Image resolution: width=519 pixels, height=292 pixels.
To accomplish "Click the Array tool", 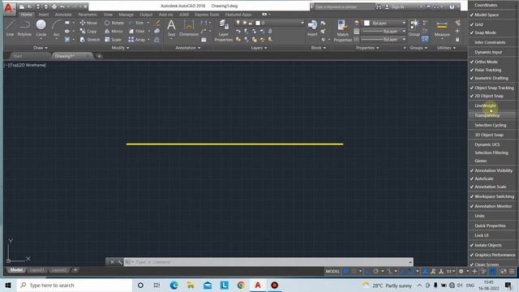I will click(x=137, y=40).
